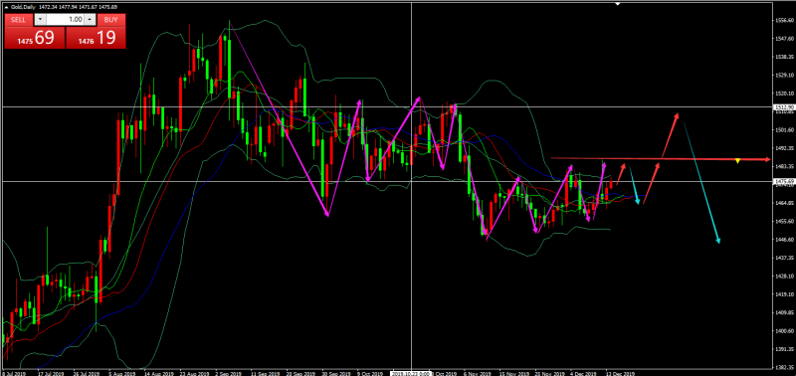
Task: Open the volume dropdown arrow beside SELL
Action: pos(41,19)
